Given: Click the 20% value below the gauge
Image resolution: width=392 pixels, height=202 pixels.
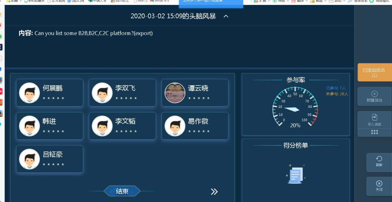Looking at the screenshot, I should 295,125.
